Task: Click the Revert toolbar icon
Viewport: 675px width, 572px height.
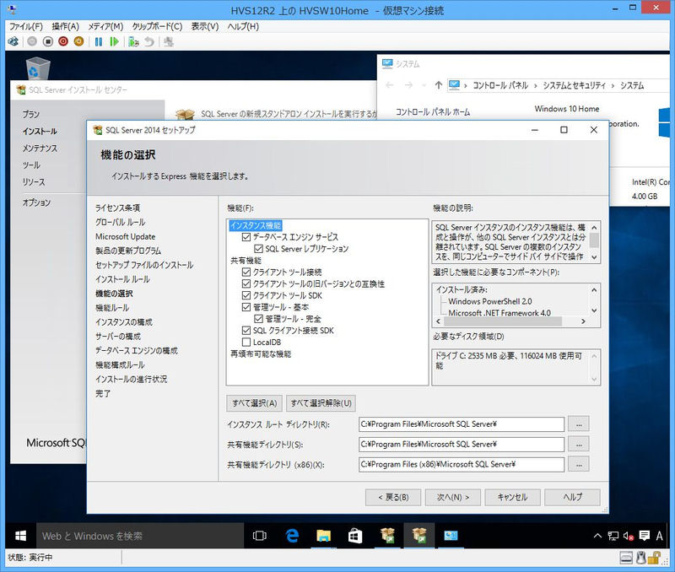Action: click(149, 41)
